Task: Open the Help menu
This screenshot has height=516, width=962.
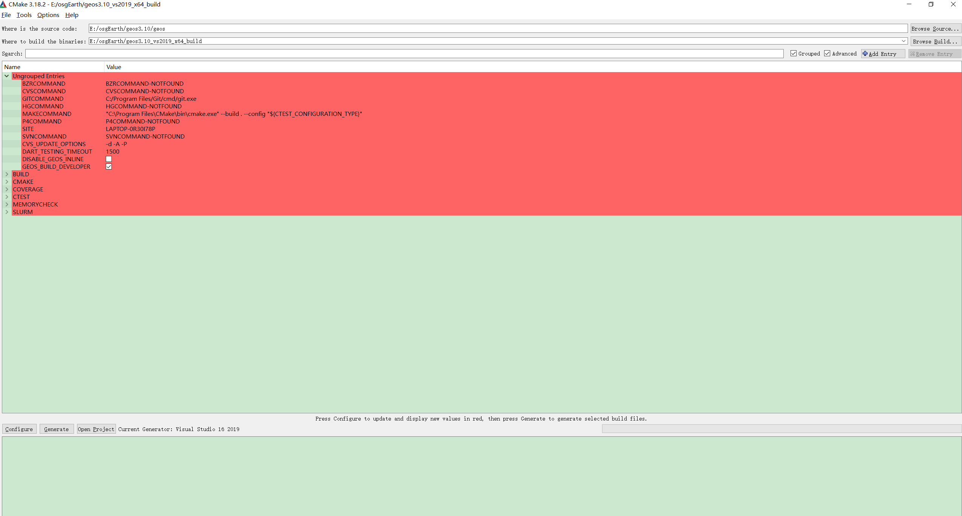Action: pyautogui.click(x=72, y=15)
